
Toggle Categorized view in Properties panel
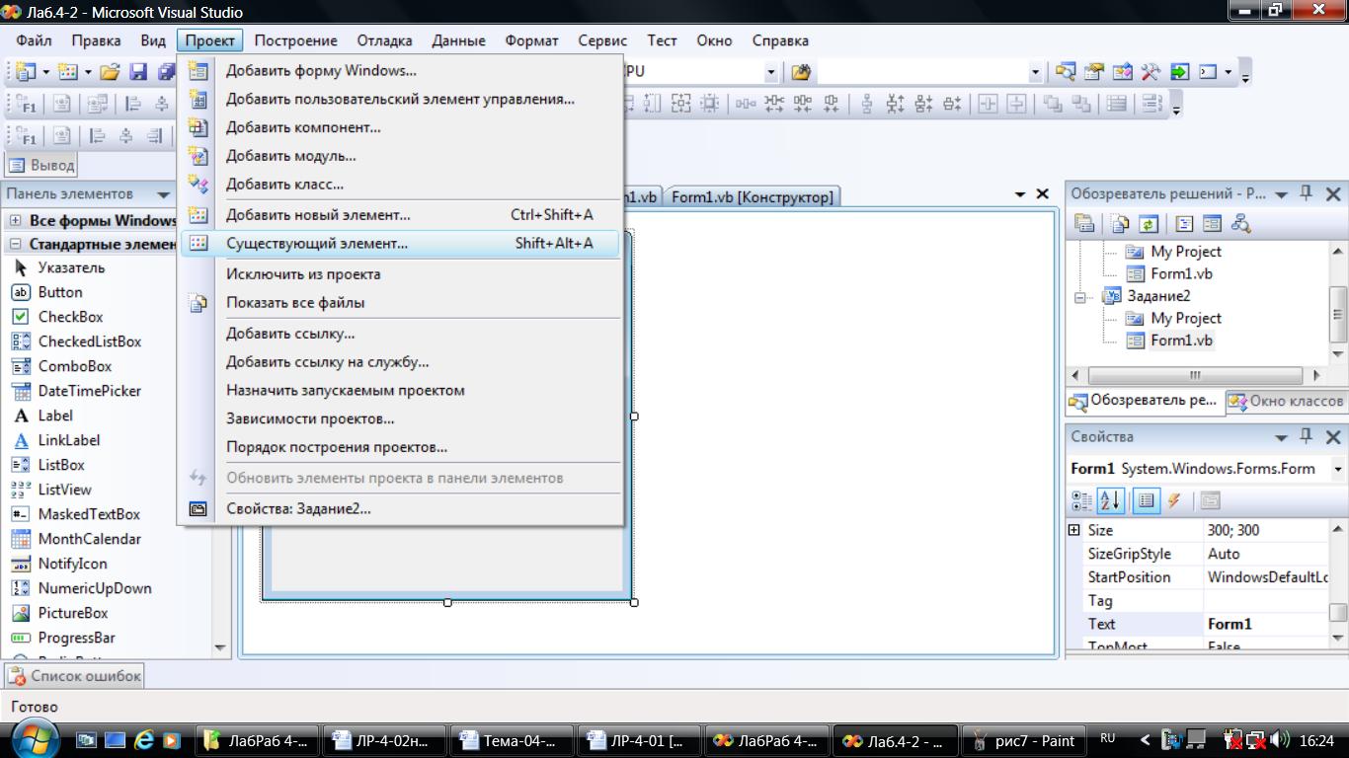coord(1082,500)
